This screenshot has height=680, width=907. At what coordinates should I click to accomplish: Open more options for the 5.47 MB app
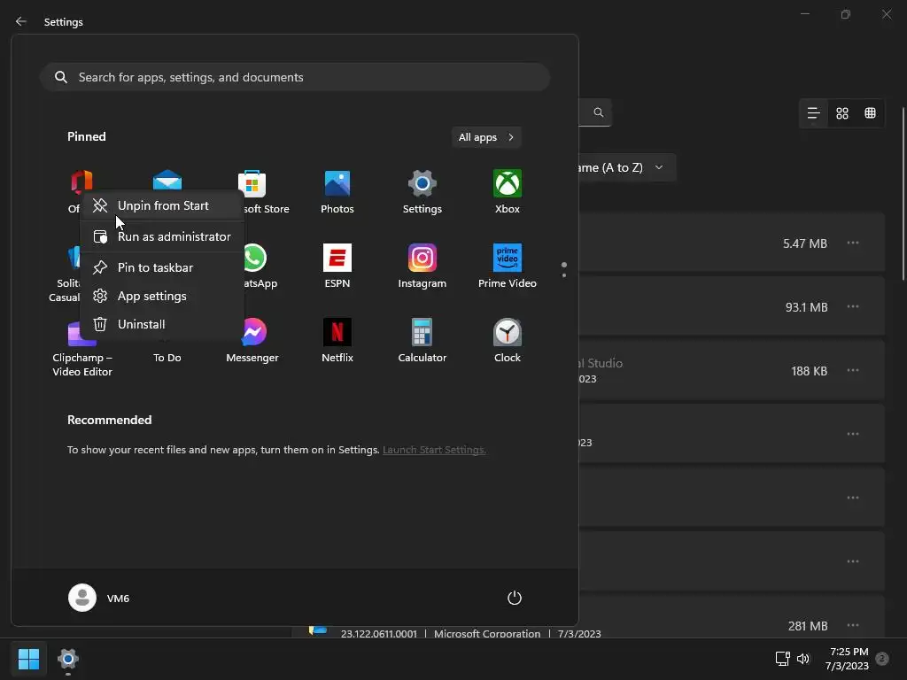click(x=853, y=243)
